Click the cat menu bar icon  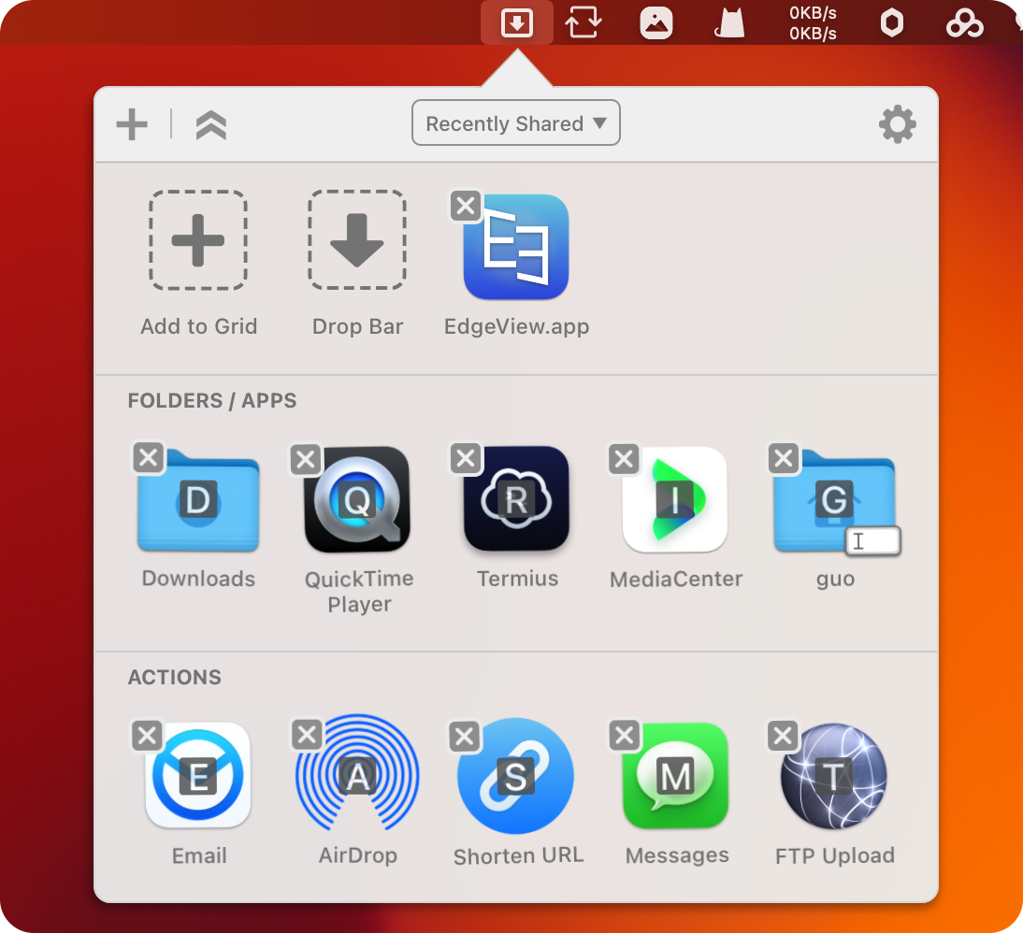[729, 23]
